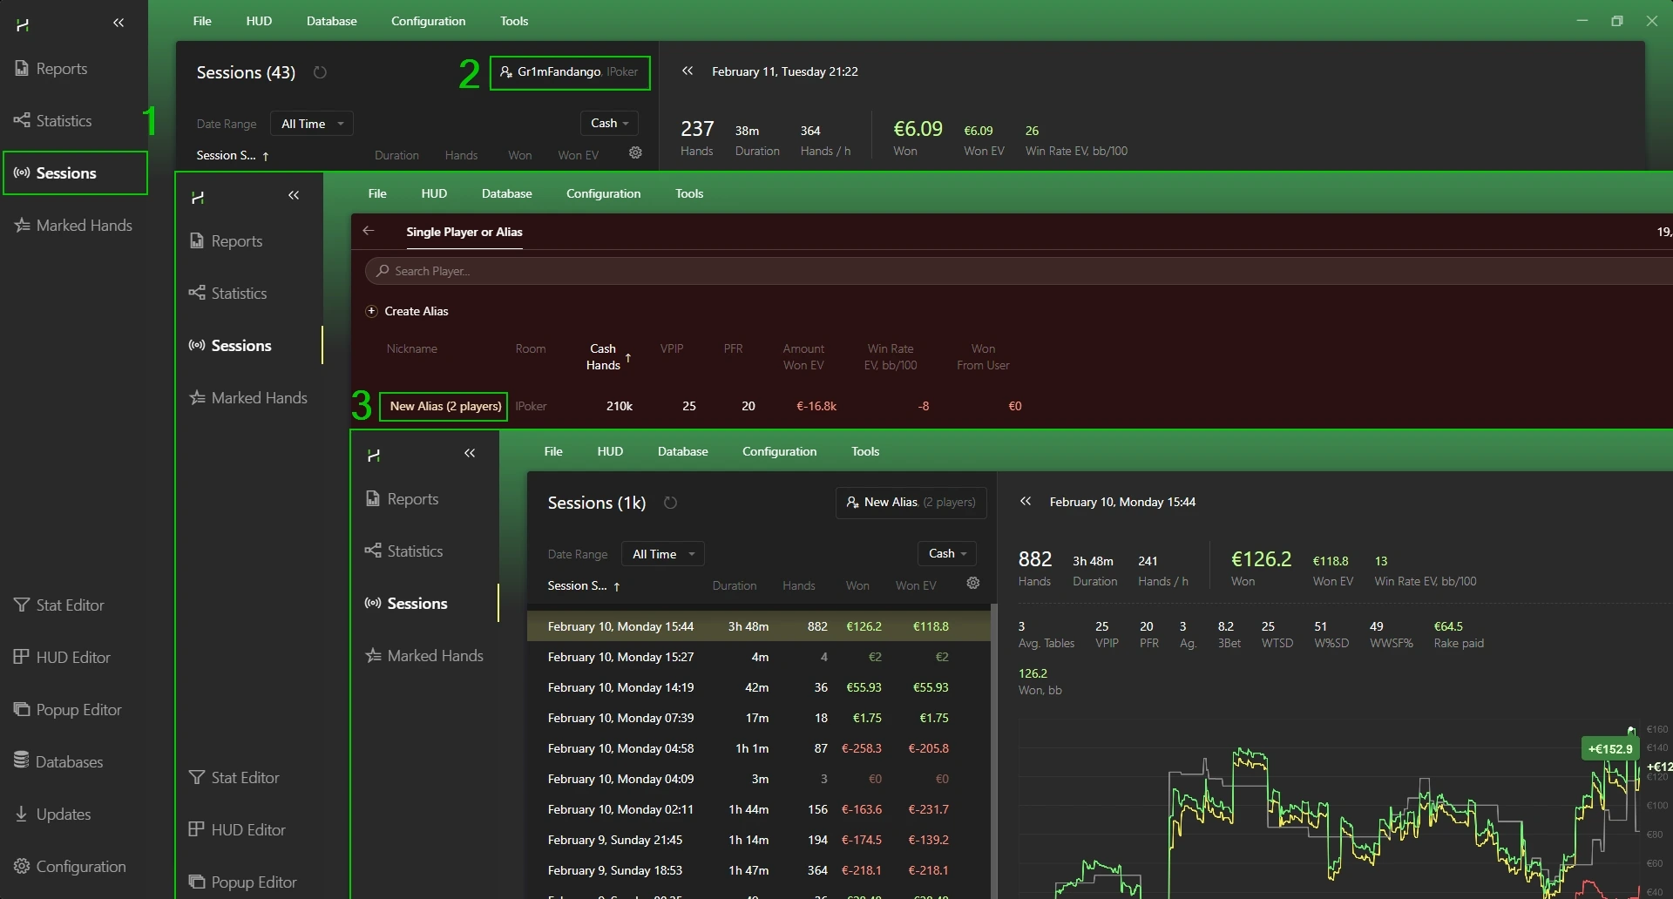Image resolution: width=1673 pixels, height=899 pixels.
Task: Expand All Time dropdown in Sessions (1k) panel
Action: click(x=662, y=554)
